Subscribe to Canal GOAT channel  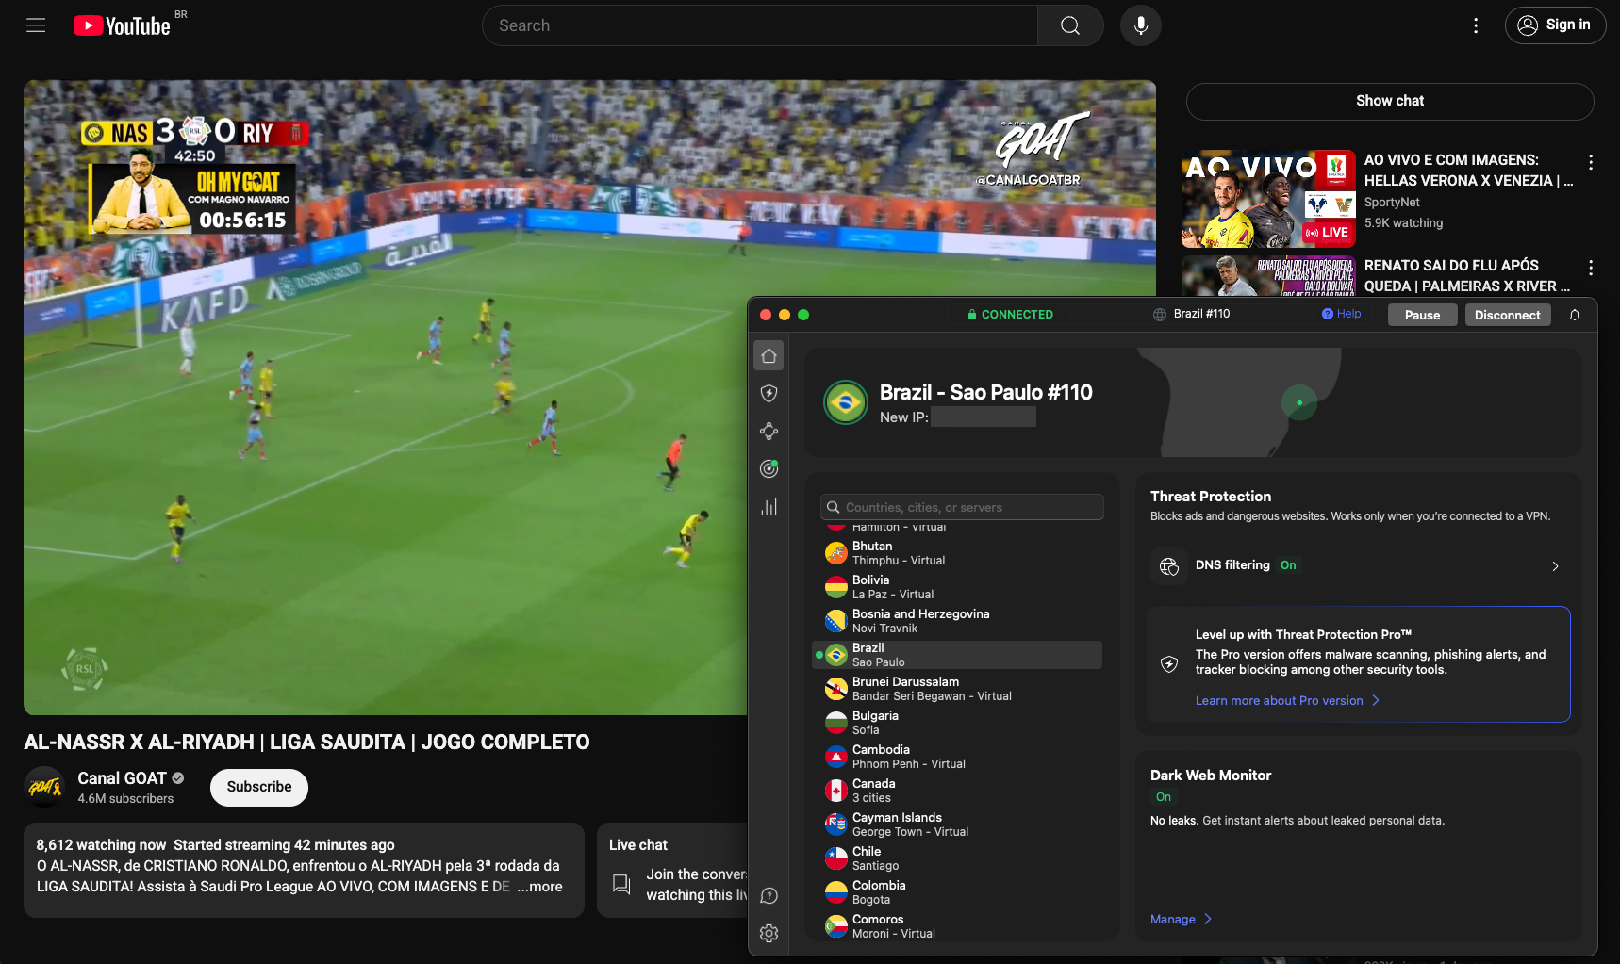(259, 787)
